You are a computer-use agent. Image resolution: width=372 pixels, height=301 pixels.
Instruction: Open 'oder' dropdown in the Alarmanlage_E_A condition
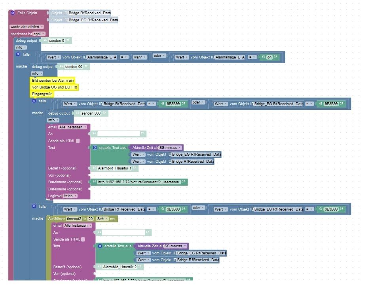(x=159, y=56)
